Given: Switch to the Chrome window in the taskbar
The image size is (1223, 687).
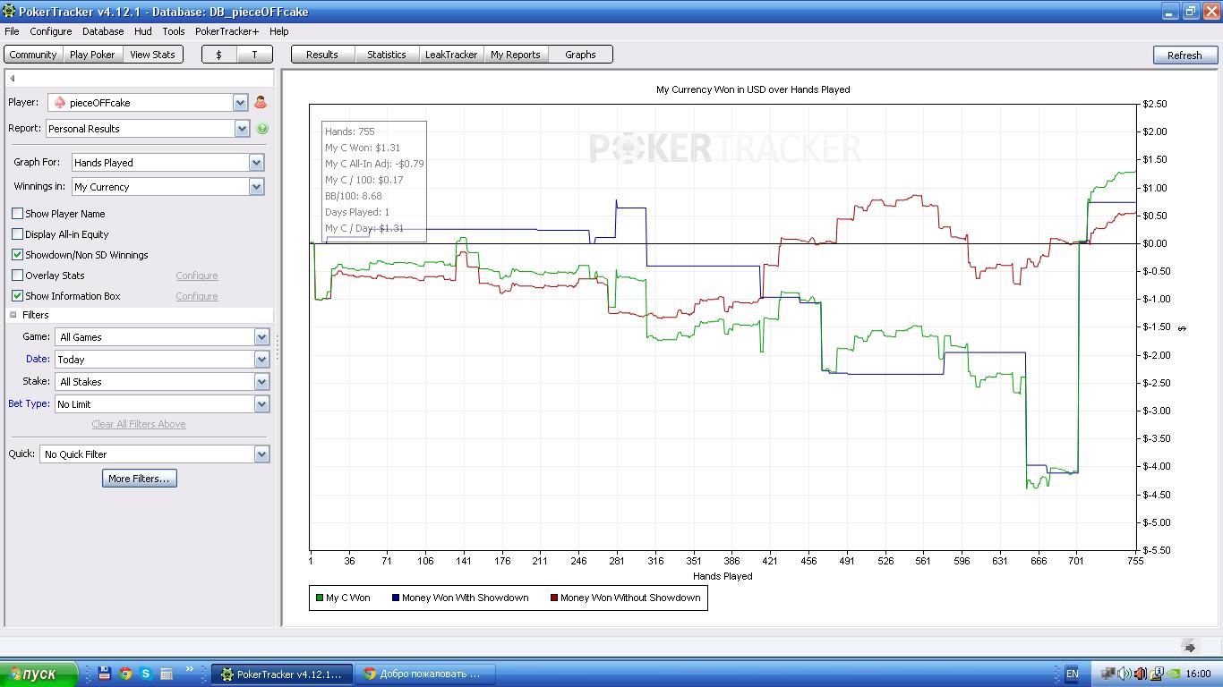Looking at the screenshot, I should pos(423,674).
